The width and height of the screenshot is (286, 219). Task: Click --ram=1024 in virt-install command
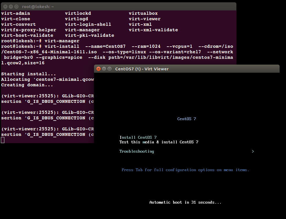click(x=146, y=46)
